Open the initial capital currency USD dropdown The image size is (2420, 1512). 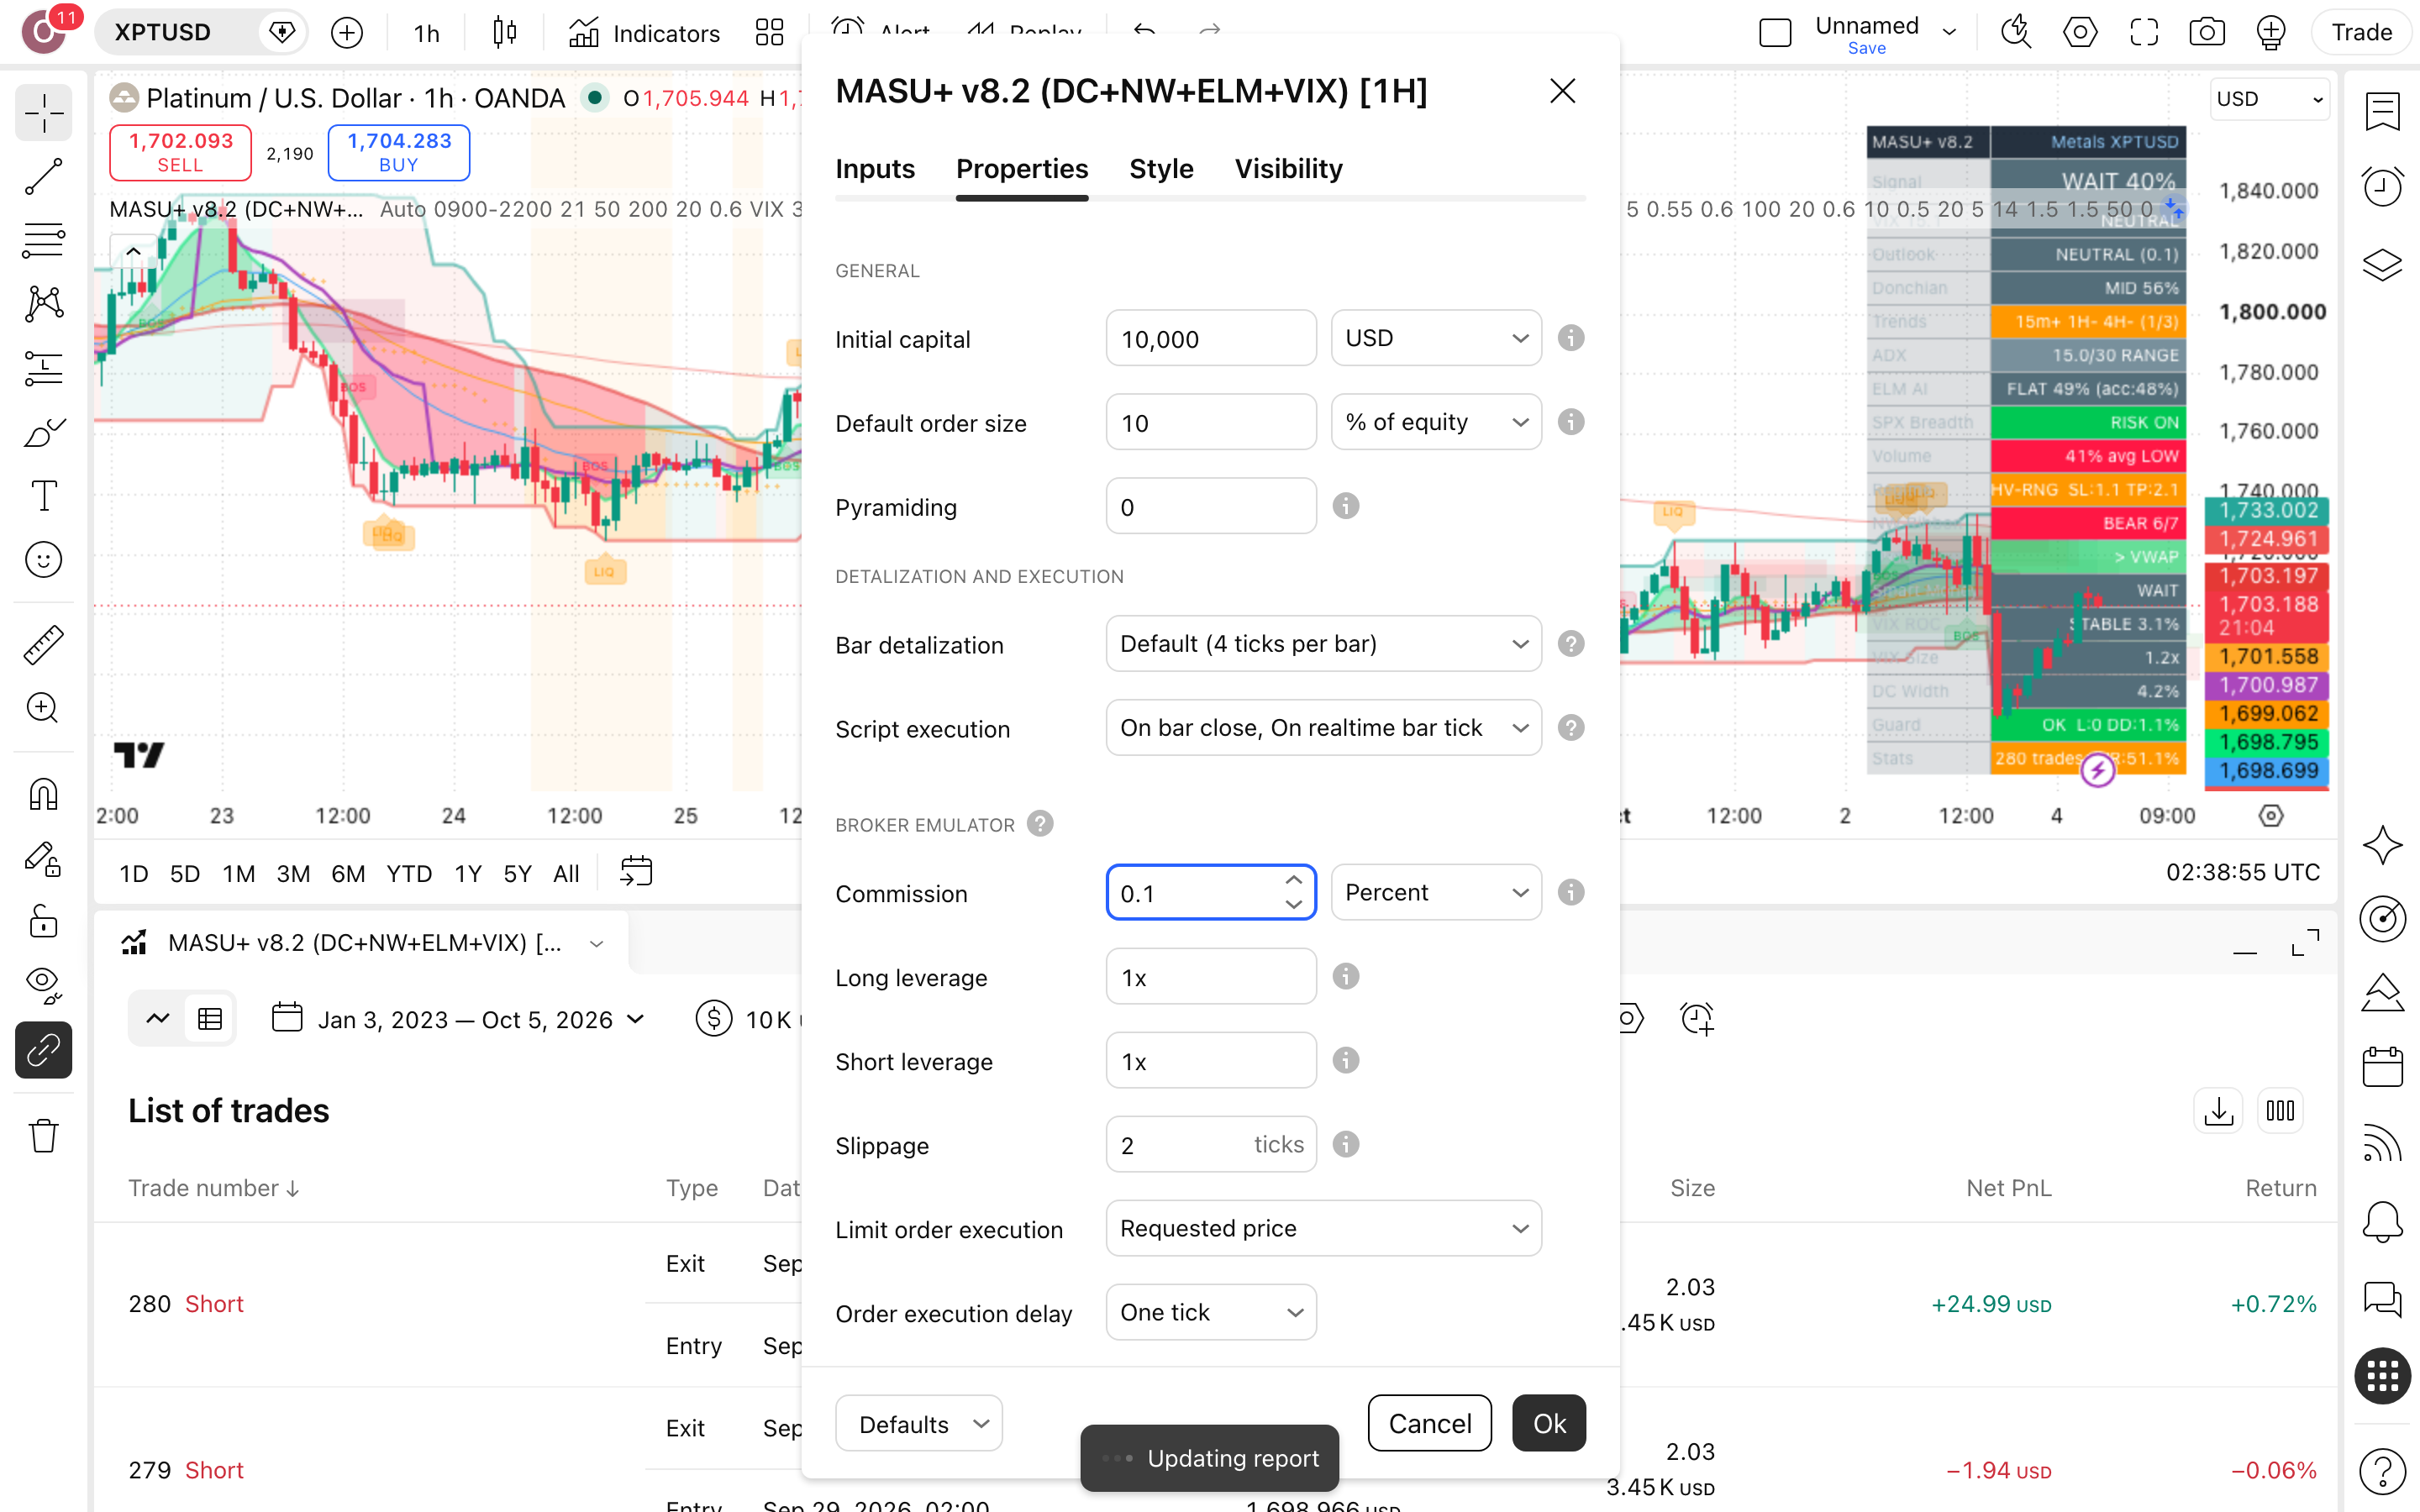pos(1436,338)
